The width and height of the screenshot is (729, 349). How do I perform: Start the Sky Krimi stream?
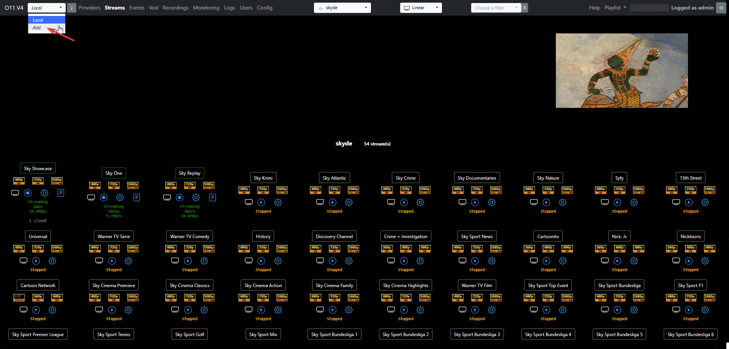point(261,202)
